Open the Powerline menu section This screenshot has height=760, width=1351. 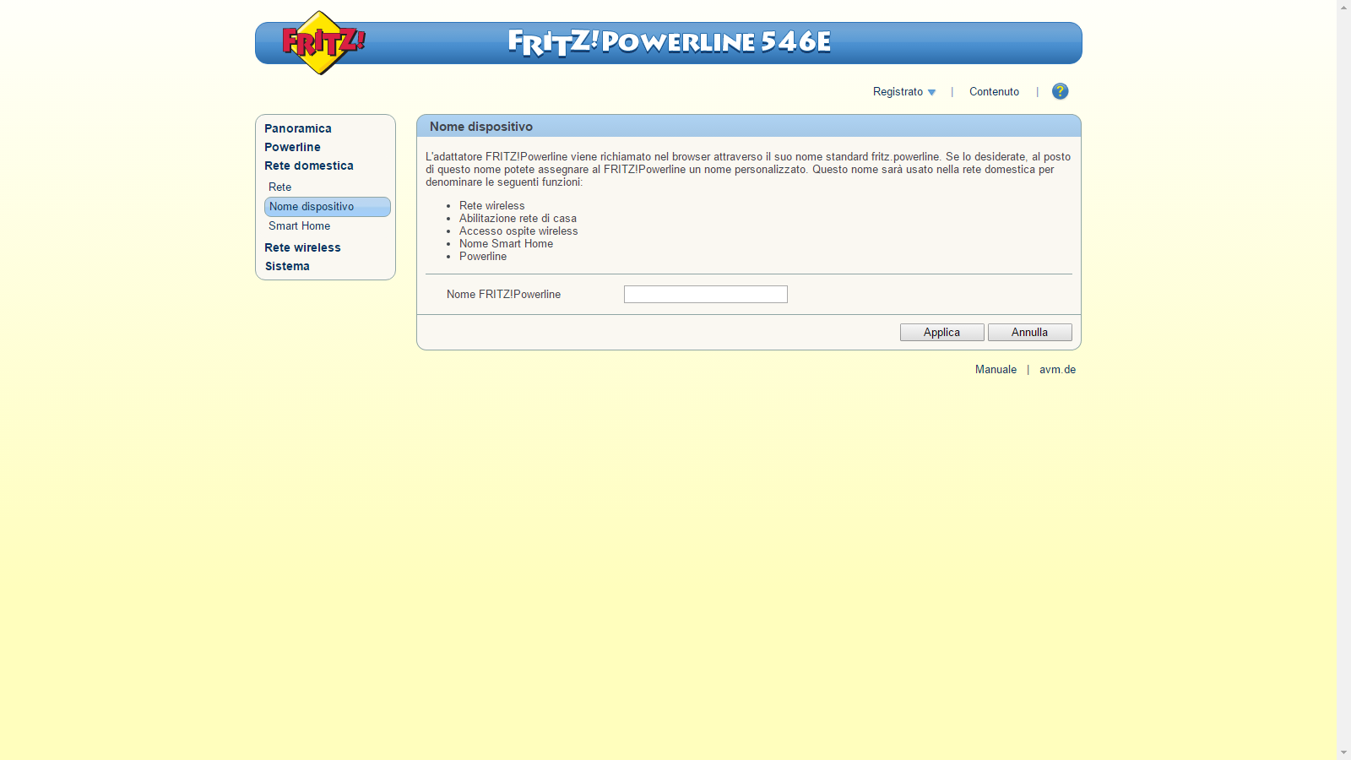click(x=292, y=147)
